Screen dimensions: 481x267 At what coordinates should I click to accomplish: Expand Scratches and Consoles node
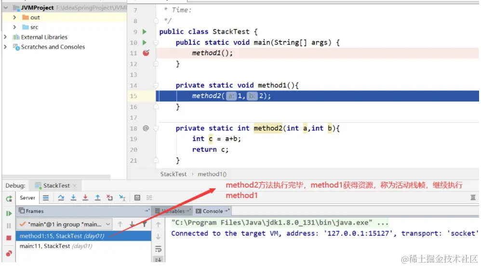coord(5,47)
